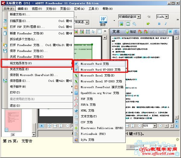Click the table area grid icon
This screenshot has height=158, width=181.
click(x=88, y=32)
